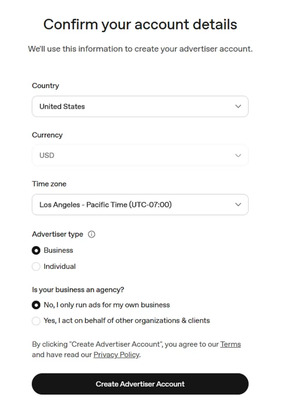The image size is (287, 410).
Task: Choose Yes, I act on behalf option
Action: pyautogui.click(x=36, y=321)
